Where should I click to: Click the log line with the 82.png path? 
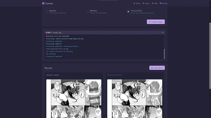coord(65,39)
